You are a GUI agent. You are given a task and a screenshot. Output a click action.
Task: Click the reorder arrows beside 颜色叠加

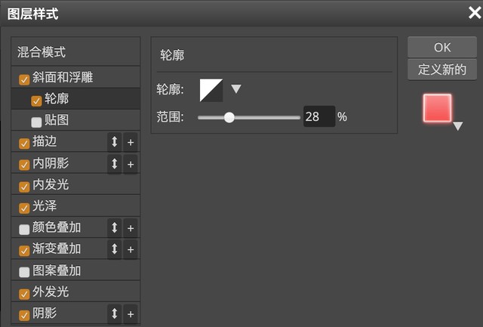tap(115, 227)
